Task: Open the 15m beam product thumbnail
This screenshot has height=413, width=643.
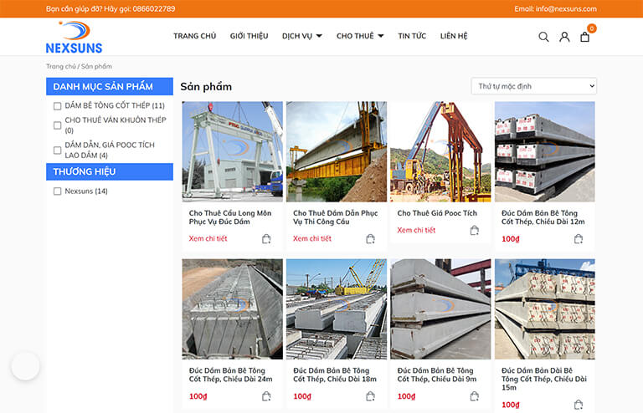Action: (544, 309)
